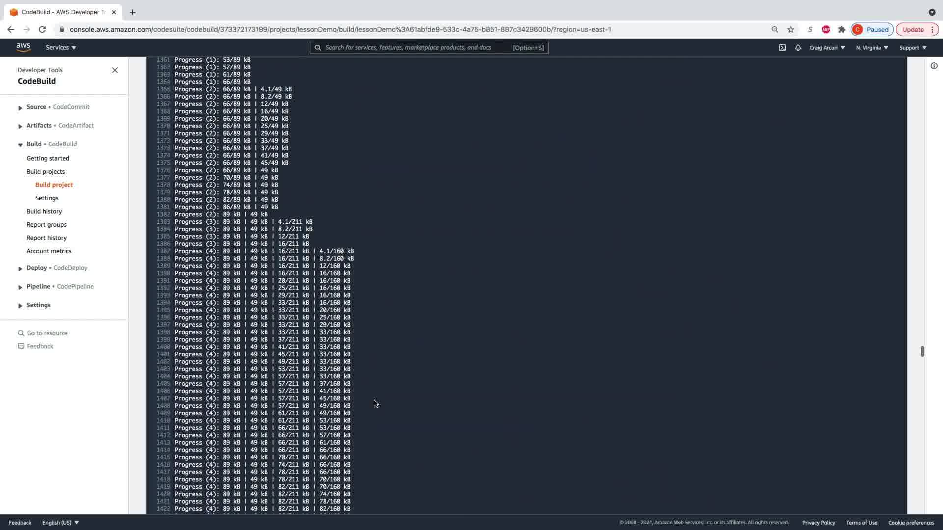
Task: Bookmark this page with star icon
Action: click(x=791, y=29)
